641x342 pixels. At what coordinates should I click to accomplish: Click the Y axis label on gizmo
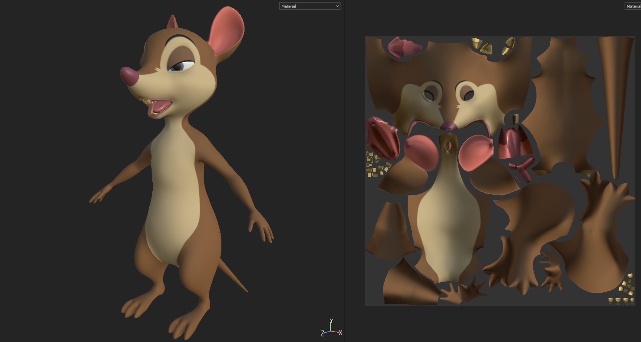331,321
